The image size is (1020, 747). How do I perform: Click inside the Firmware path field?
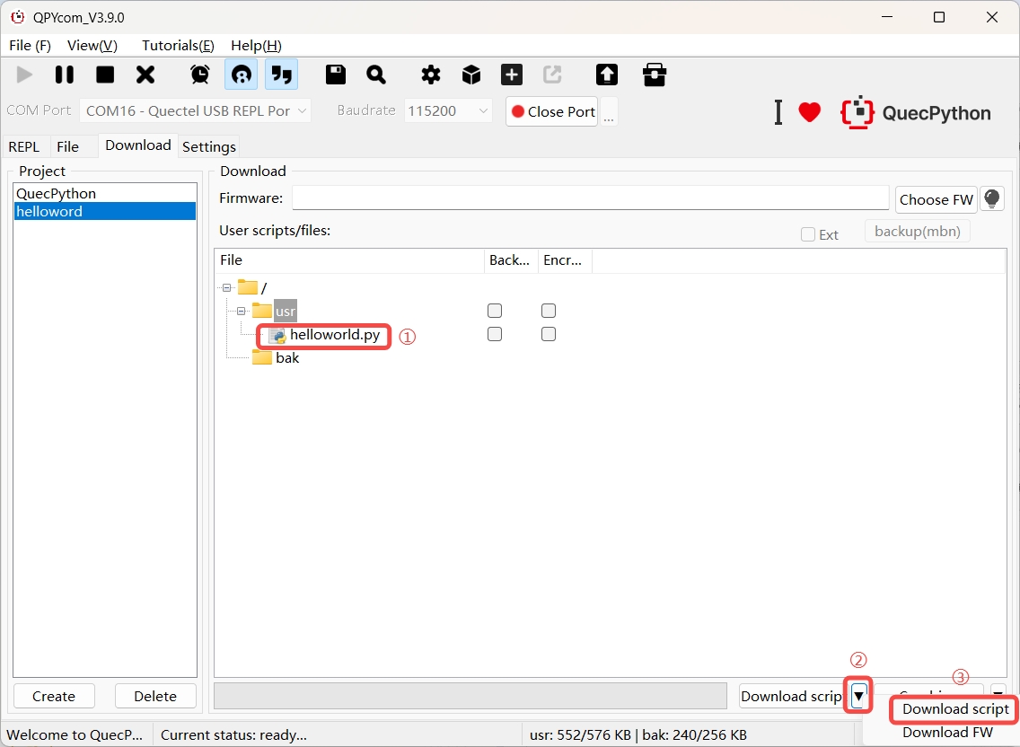(590, 198)
